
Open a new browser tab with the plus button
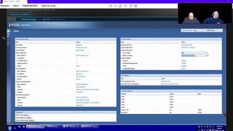(x=35, y=15)
